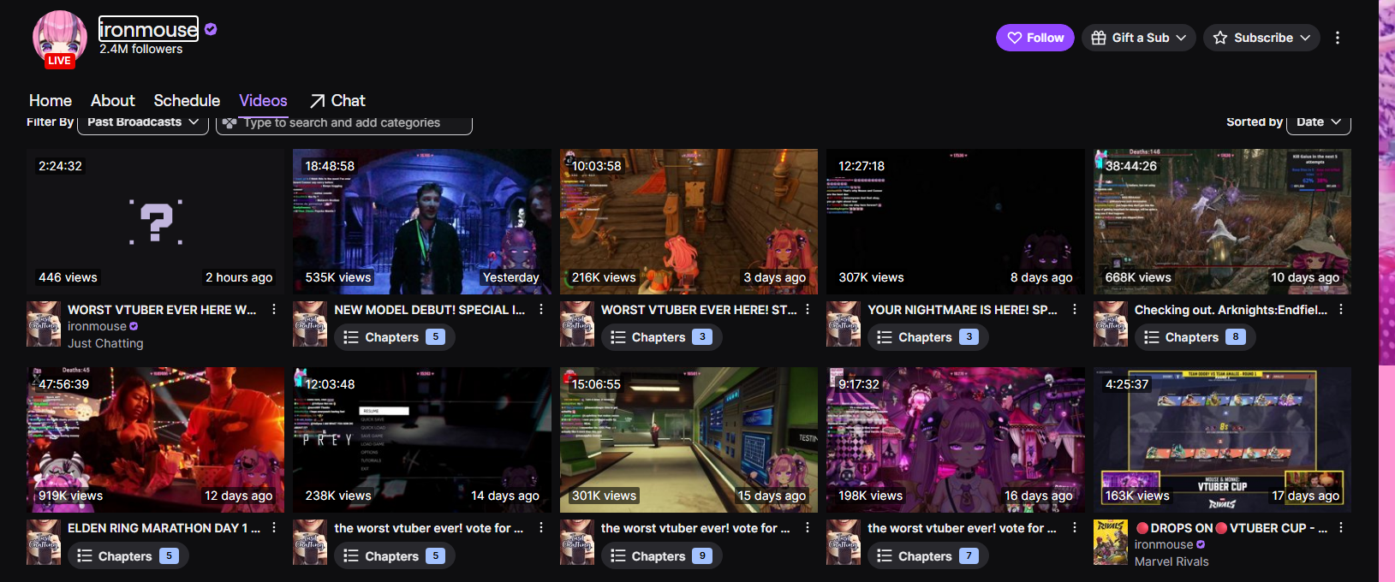This screenshot has width=1395, height=582.
Task: Expand Chapters 3 for YOUR NIGHTMARE IS HERE
Action: tap(928, 337)
